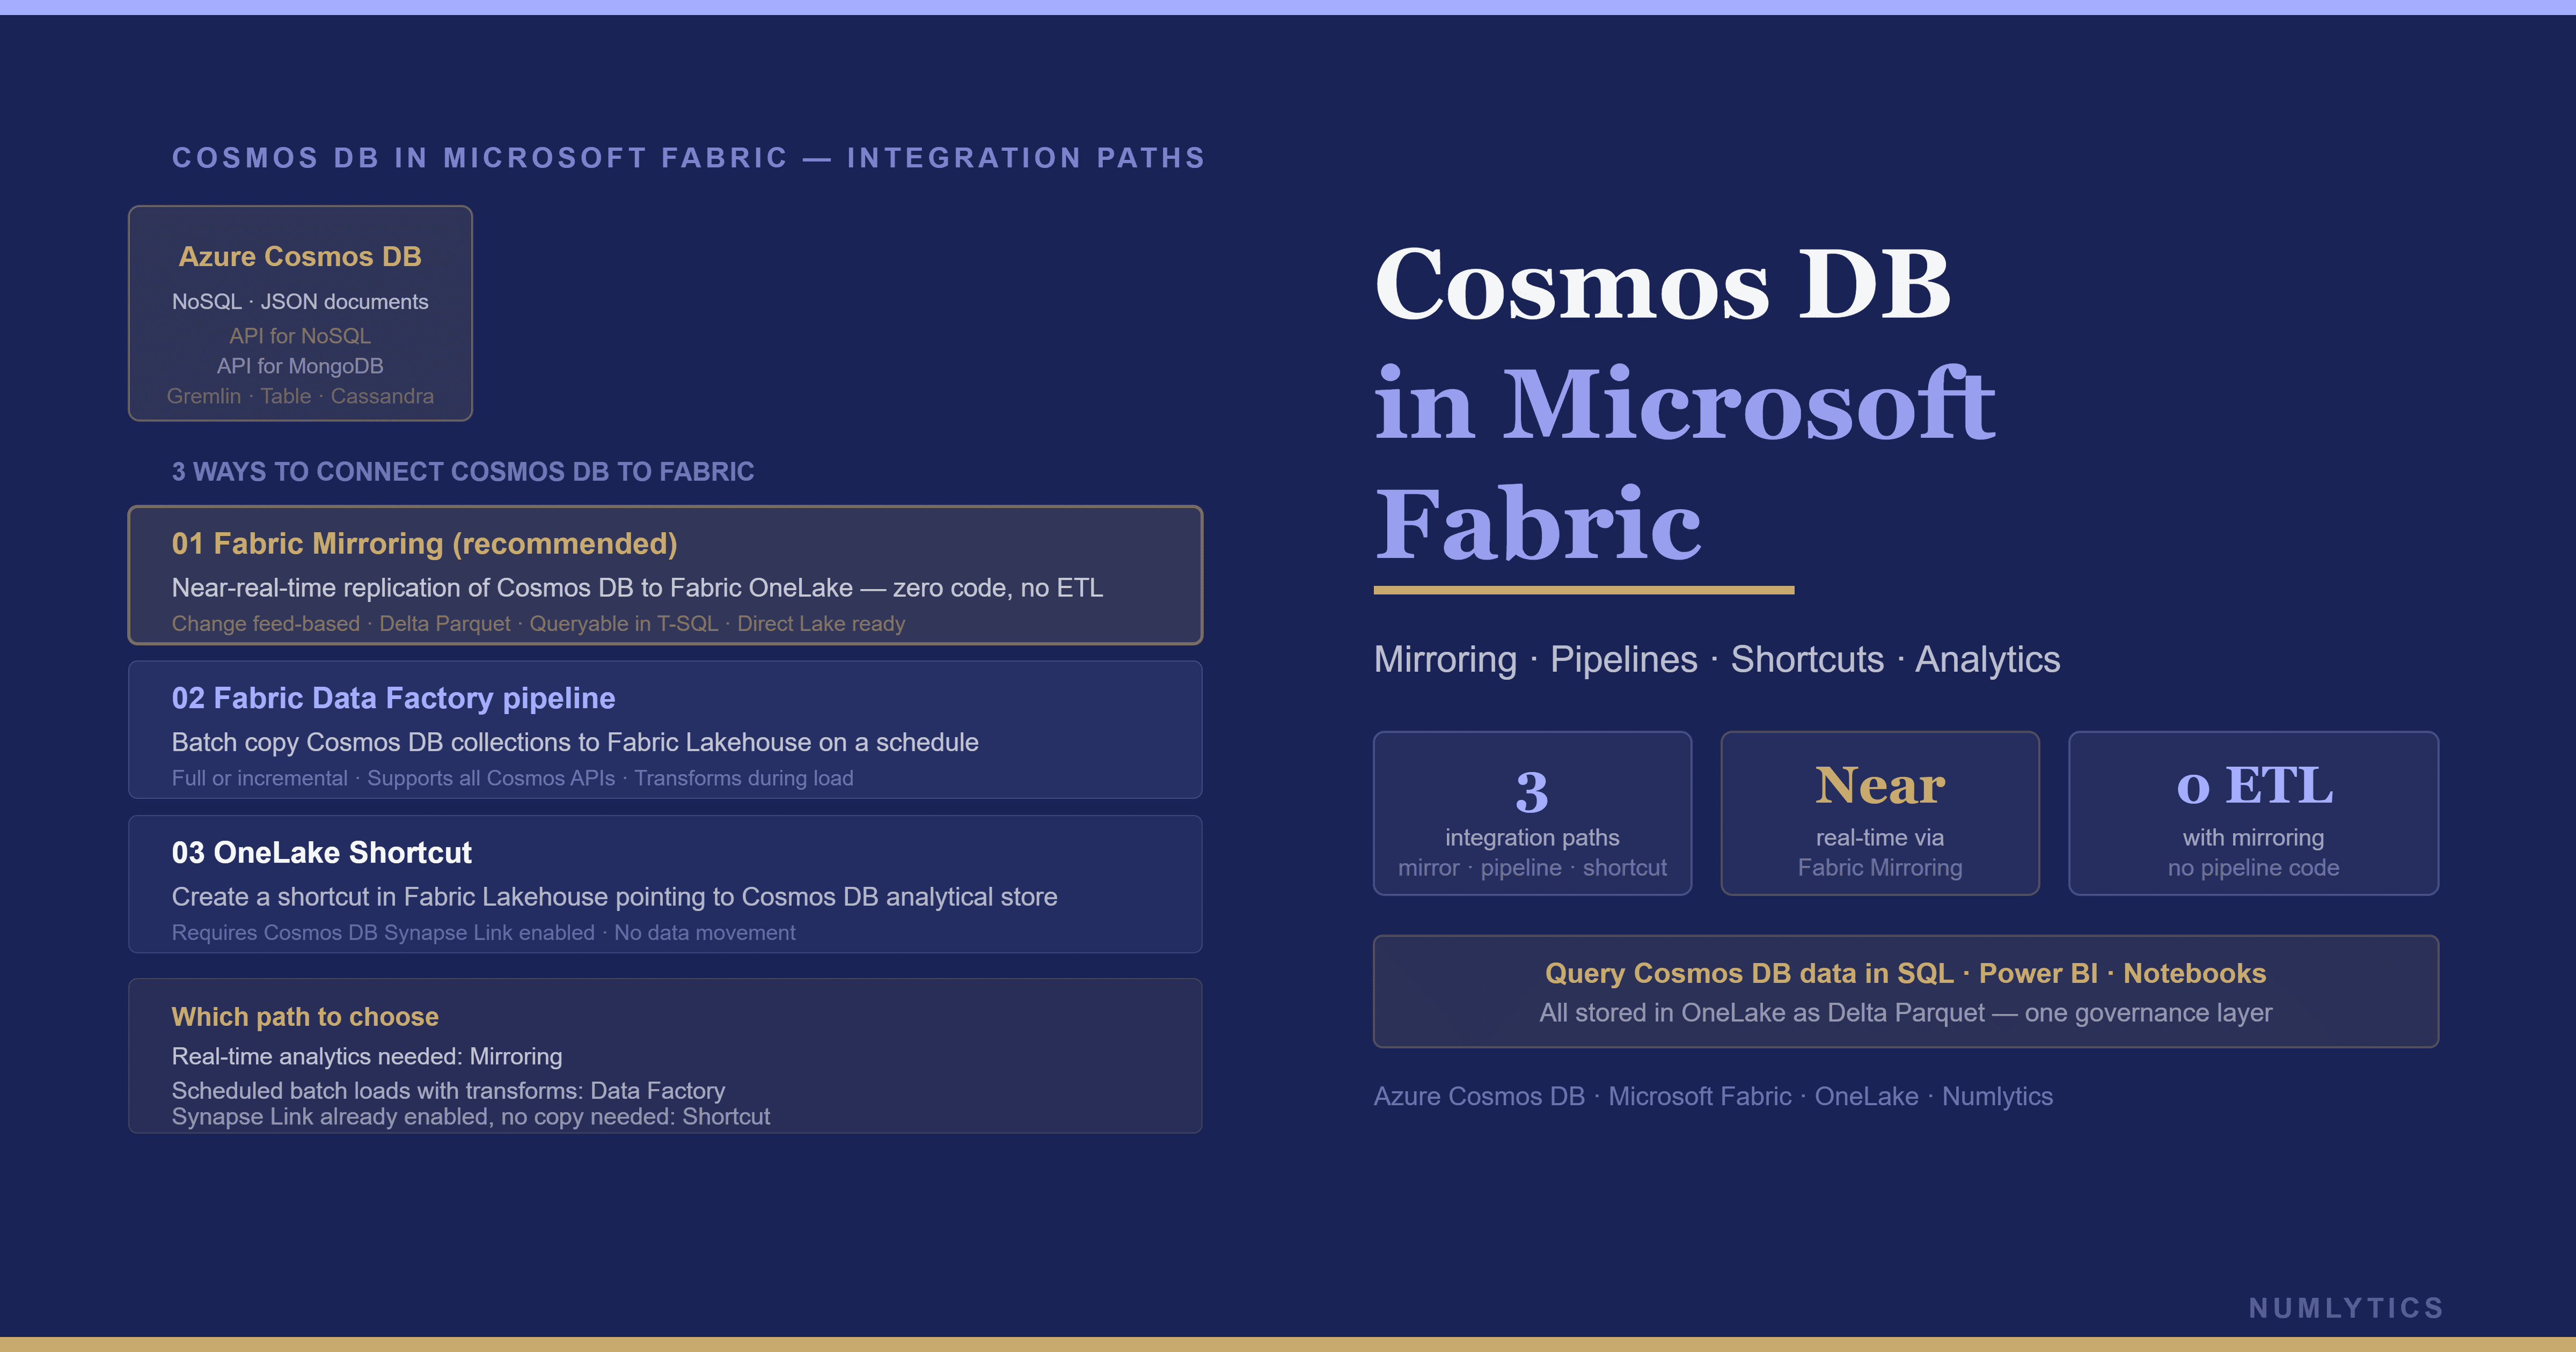Select the 'NoSQL · JSON documents' line
Image resolution: width=2576 pixels, height=1352 pixels.
(300, 302)
